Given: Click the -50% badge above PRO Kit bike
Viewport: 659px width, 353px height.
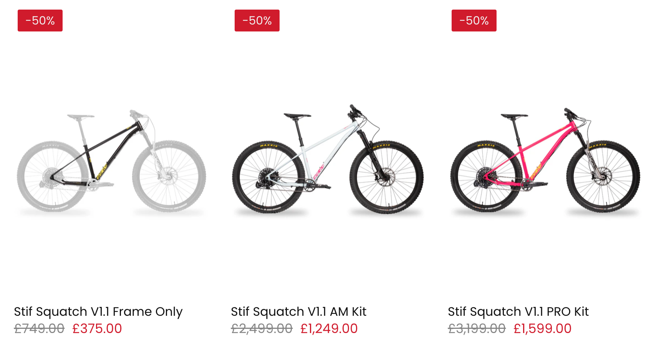Looking at the screenshot, I should (474, 21).
